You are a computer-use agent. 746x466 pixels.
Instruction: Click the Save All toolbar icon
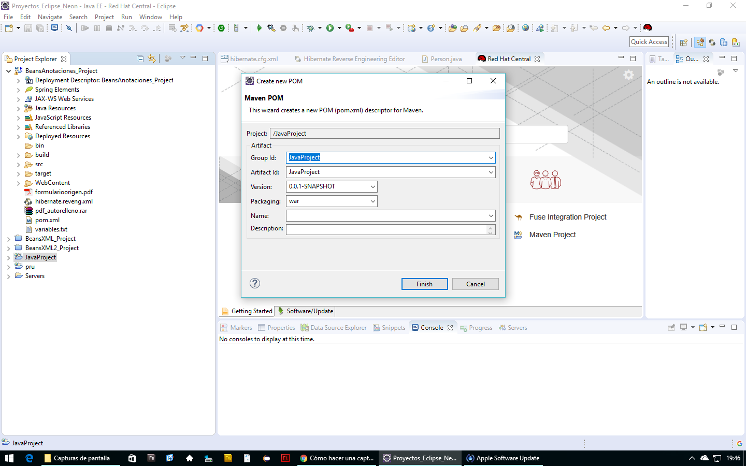[x=40, y=28]
